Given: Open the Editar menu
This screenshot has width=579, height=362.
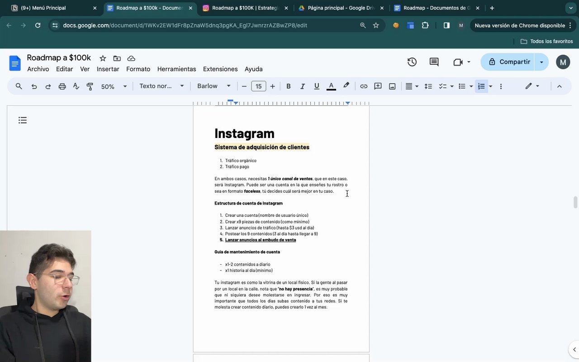Looking at the screenshot, I should 64,69.
